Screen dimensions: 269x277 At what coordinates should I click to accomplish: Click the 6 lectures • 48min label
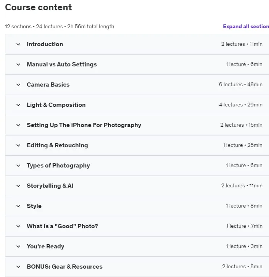pyautogui.click(x=240, y=84)
